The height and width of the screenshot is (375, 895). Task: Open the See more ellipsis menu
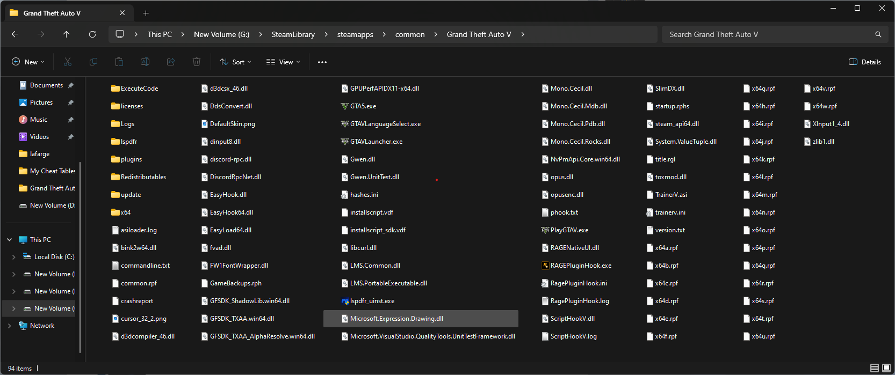pos(322,62)
